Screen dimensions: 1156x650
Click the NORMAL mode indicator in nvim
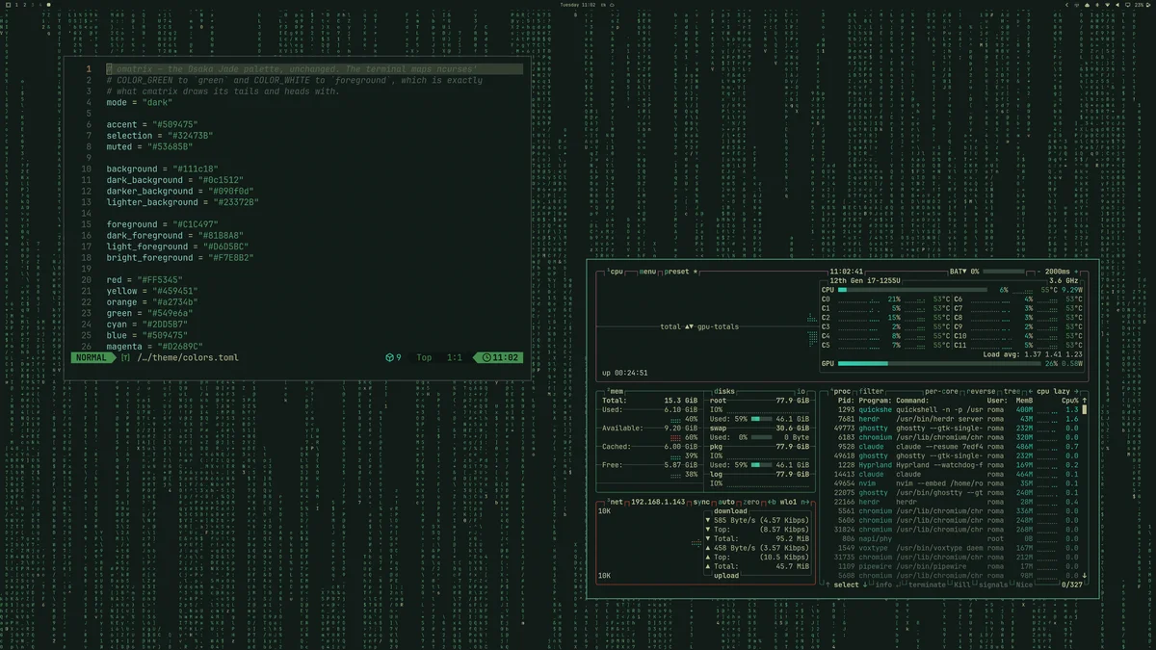click(92, 357)
